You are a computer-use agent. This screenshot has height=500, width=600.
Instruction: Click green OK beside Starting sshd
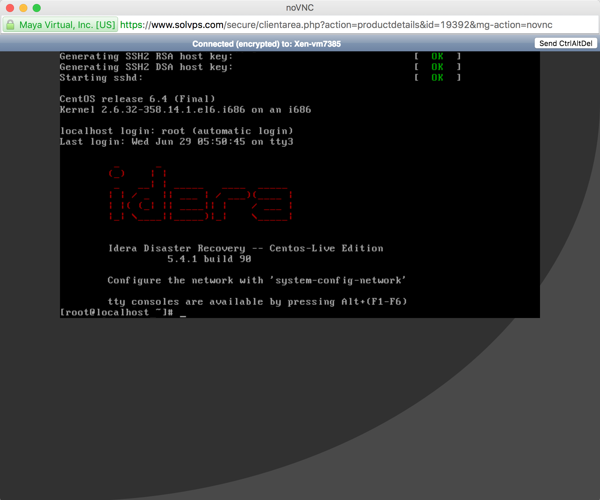[437, 78]
